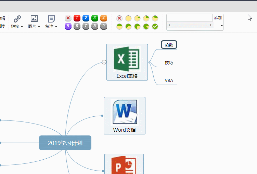
Task: Open the 图片 dropdown arrow
Action: pyautogui.click(x=39, y=27)
